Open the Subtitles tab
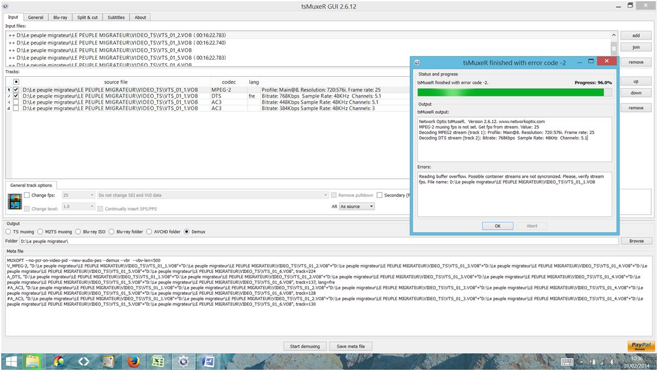The width and height of the screenshot is (658, 371). tap(116, 17)
